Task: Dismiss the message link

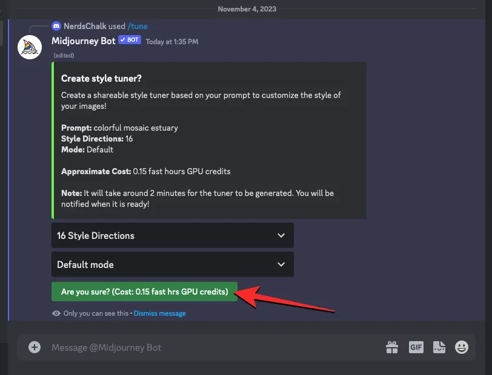Action: pos(160,313)
